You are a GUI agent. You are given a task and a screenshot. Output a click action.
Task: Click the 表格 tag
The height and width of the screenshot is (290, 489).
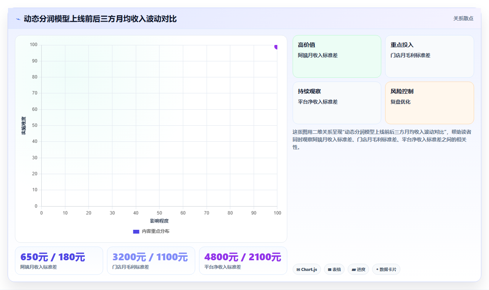pos(334,269)
